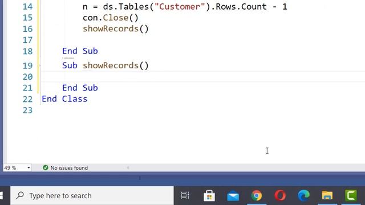Click "End Sub" on line 21

[x=80, y=88]
